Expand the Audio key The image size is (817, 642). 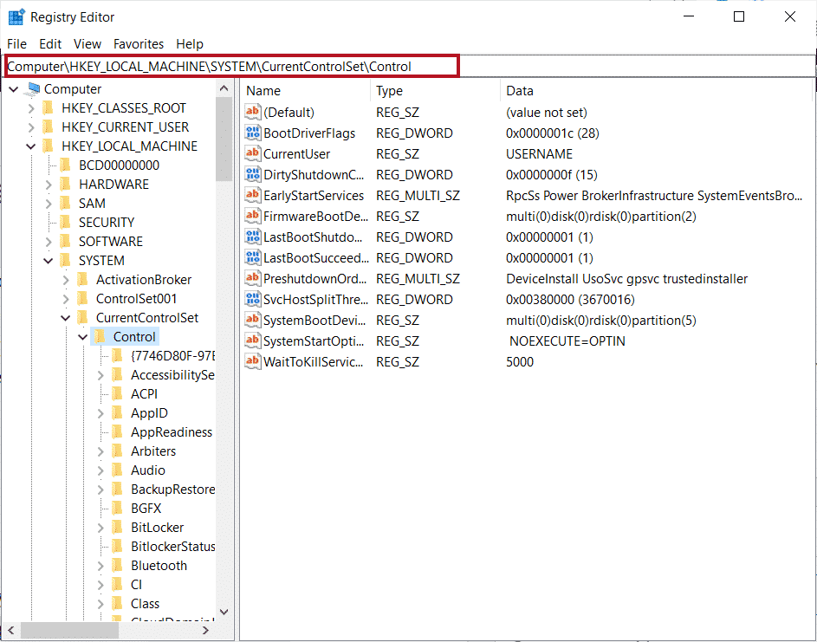coord(101,470)
